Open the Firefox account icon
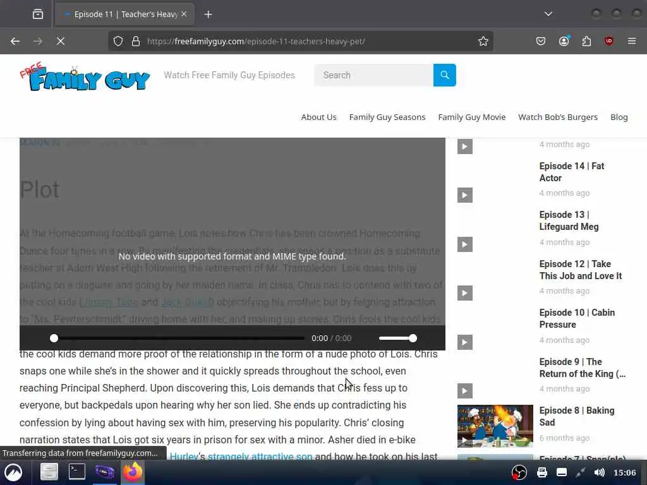The height and width of the screenshot is (485, 647). (564, 41)
